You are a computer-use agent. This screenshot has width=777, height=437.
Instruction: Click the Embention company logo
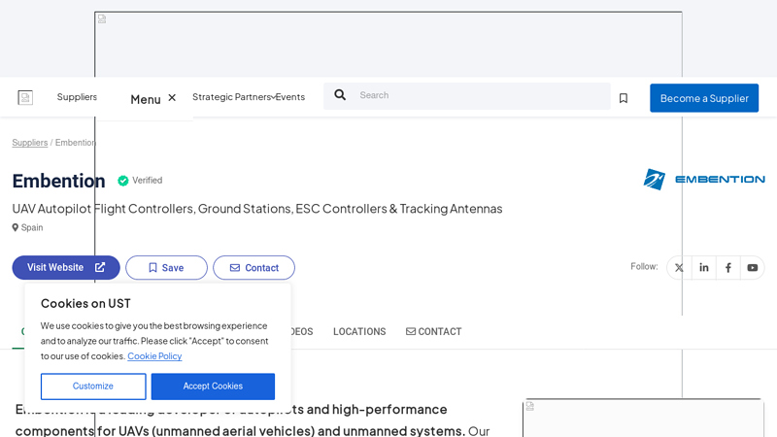(703, 179)
